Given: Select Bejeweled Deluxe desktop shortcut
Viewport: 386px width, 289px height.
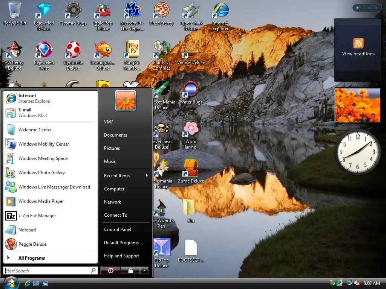Looking at the screenshot, I should pyautogui.click(x=44, y=16).
